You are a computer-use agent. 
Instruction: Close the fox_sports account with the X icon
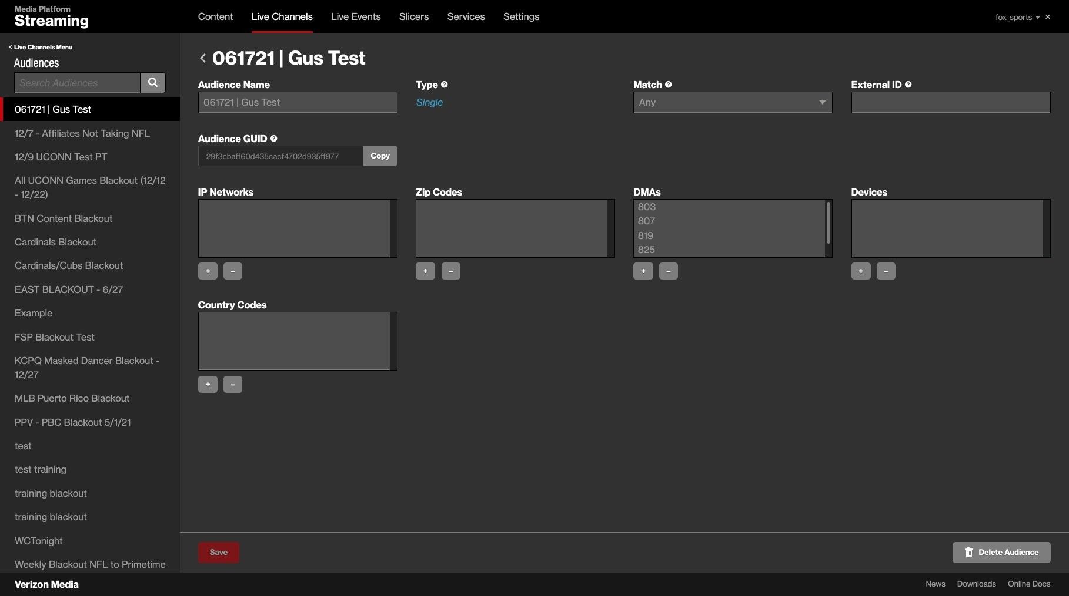click(x=1048, y=17)
